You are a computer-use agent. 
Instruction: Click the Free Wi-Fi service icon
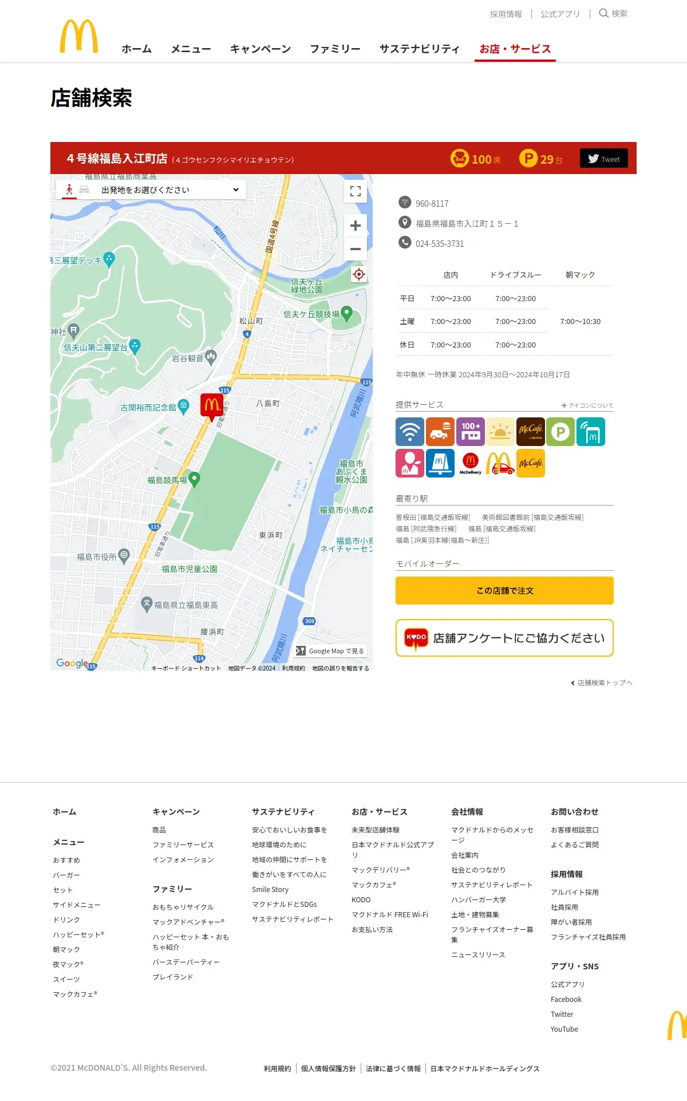pyautogui.click(x=410, y=432)
